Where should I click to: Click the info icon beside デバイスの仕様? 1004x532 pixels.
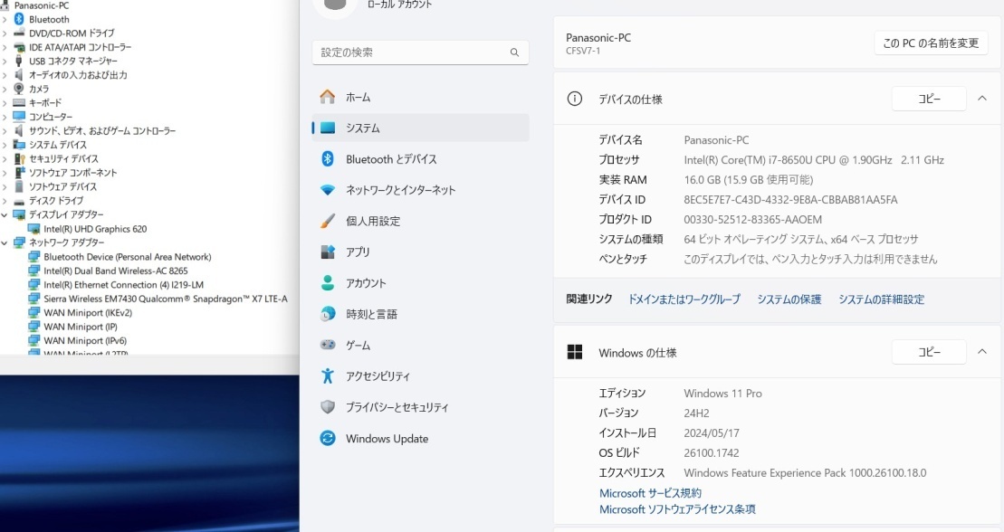click(x=574, y=99)
